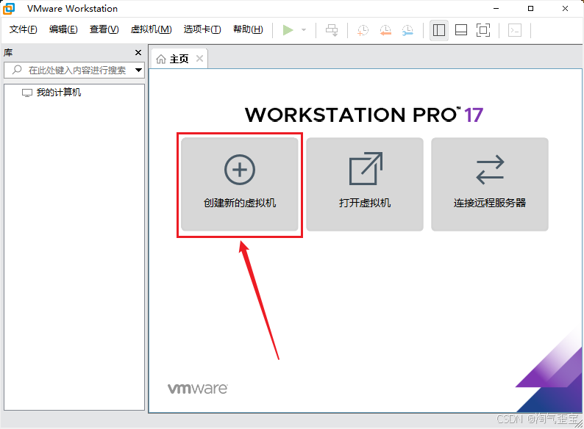Screen dimensions: 584x429
Task: Maximize the VMware Workstation window
Action: (530, 8)
